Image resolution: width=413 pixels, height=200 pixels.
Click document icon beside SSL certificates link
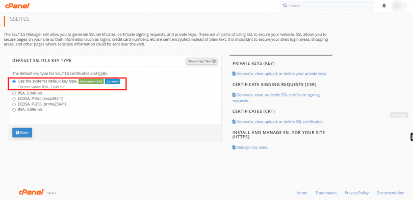(234, 122)
